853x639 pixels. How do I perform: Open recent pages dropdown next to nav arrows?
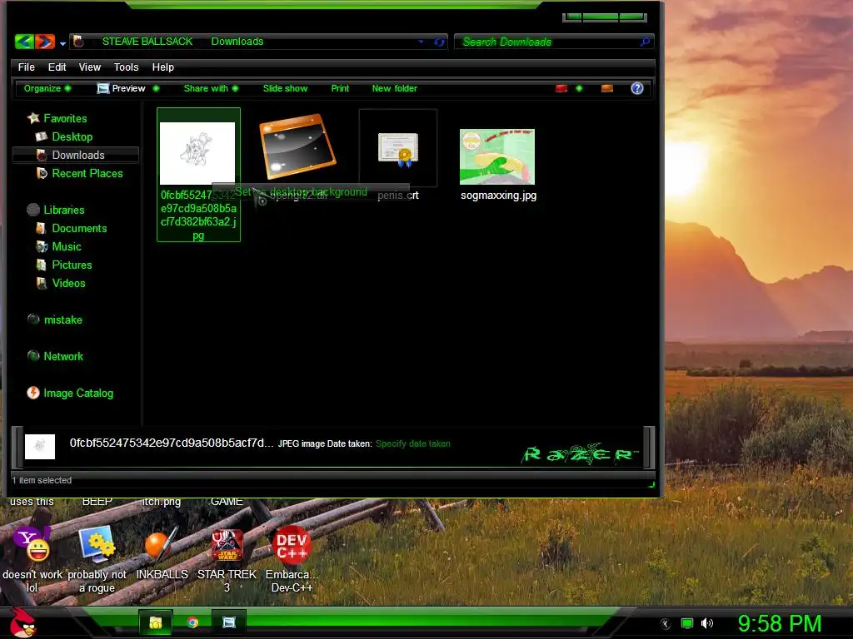click(x=62, y=43)
